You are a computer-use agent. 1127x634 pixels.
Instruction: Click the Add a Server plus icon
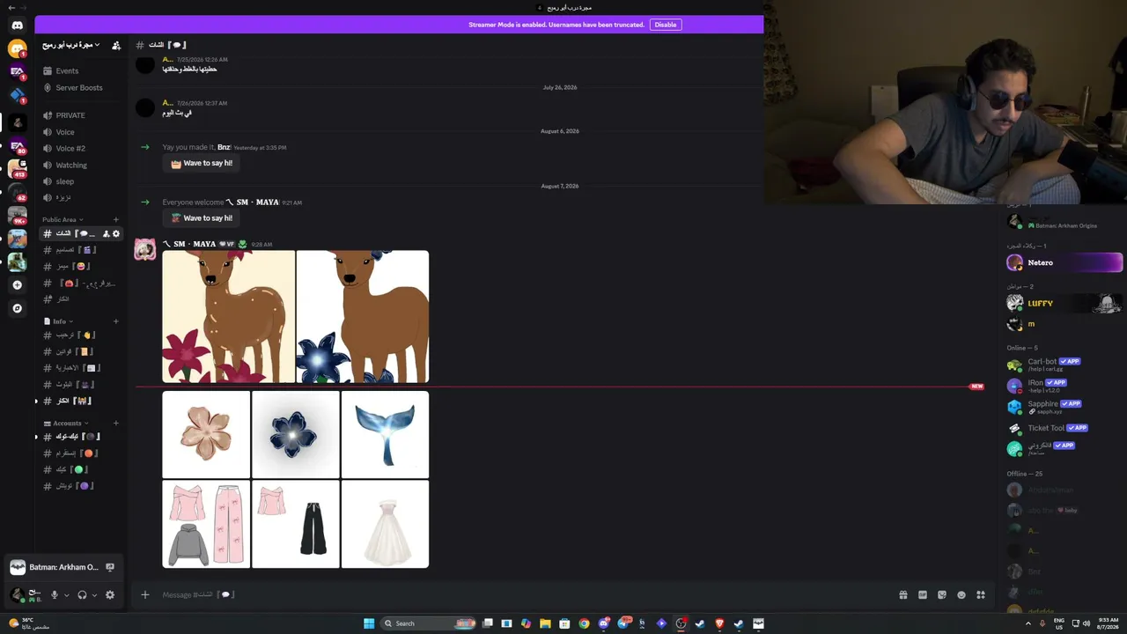17,285
